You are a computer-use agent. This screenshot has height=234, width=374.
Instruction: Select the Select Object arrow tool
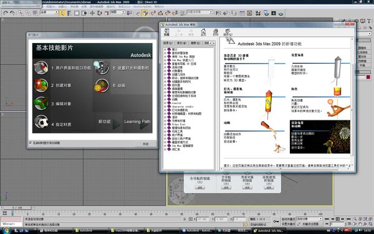coord(62,13)
